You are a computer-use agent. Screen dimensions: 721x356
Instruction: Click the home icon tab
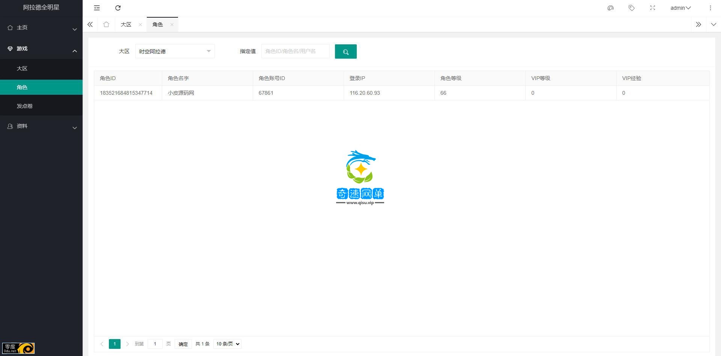click(x=106, y=24)
